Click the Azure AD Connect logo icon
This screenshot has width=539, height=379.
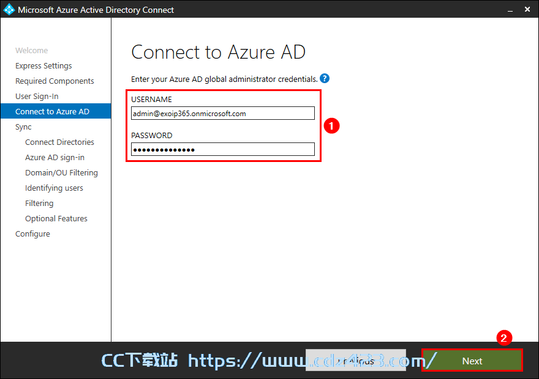[9, 10]
